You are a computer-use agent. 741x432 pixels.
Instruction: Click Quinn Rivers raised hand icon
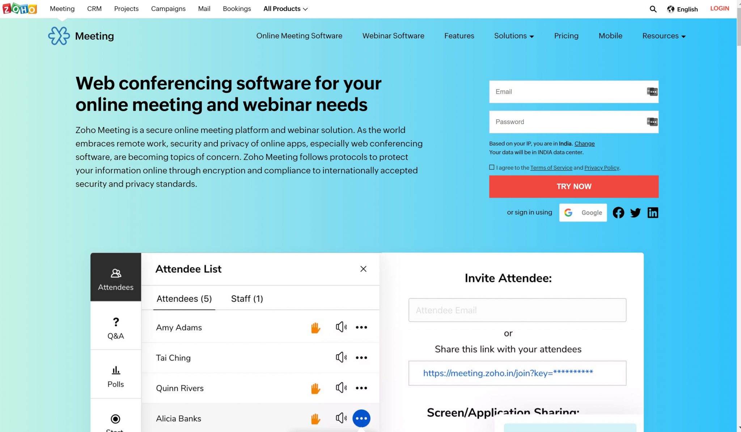316,388
